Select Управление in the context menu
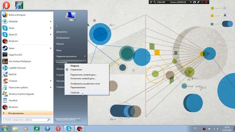 pyautogui.click(x=87, y=70)
